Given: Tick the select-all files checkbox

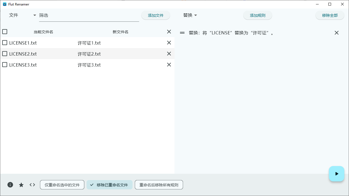Looking at the screenshot, I should click(x=5, y=32).
